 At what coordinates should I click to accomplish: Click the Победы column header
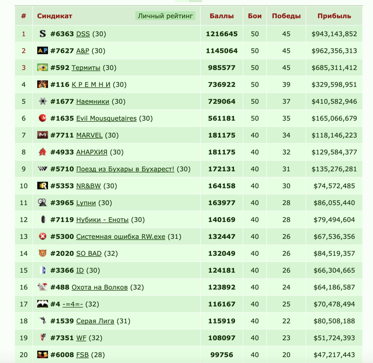(286, 16)
